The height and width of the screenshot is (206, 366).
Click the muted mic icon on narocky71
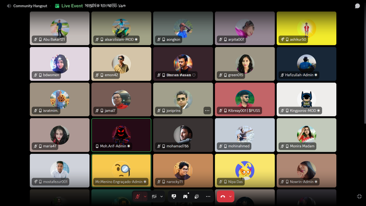click(x=159, y=181)
